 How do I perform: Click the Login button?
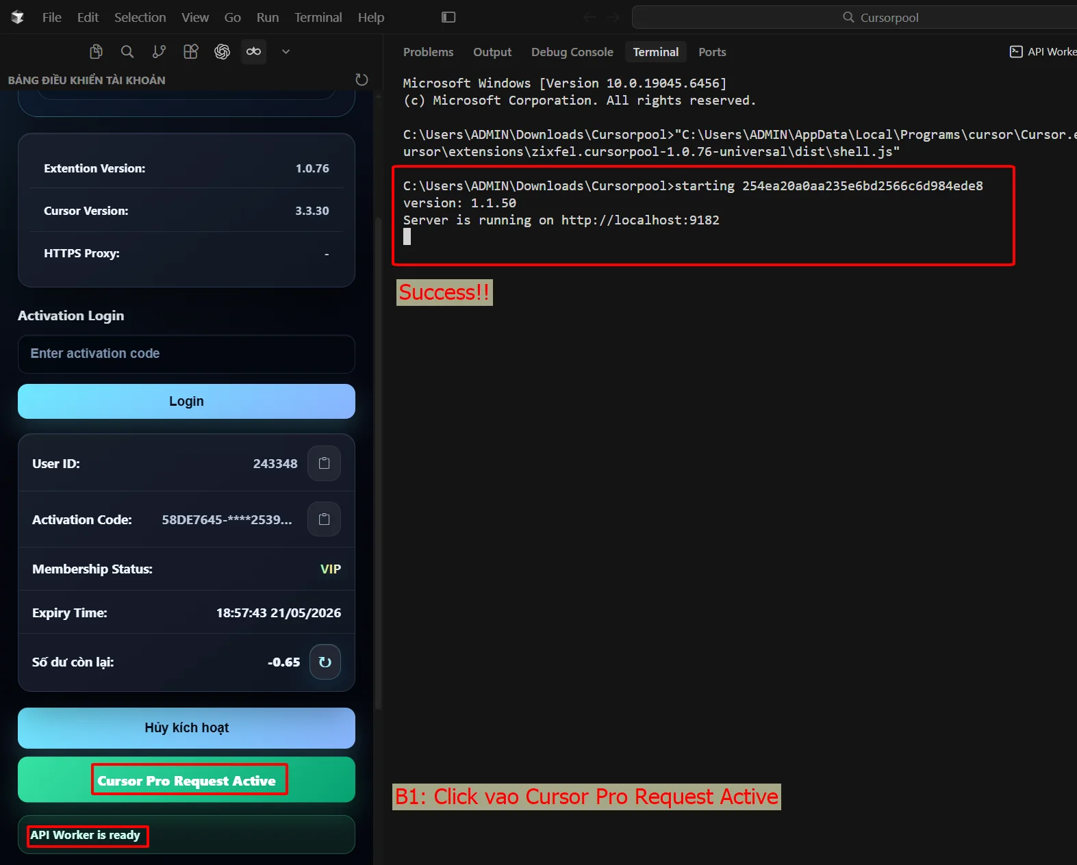coord(186,401)
